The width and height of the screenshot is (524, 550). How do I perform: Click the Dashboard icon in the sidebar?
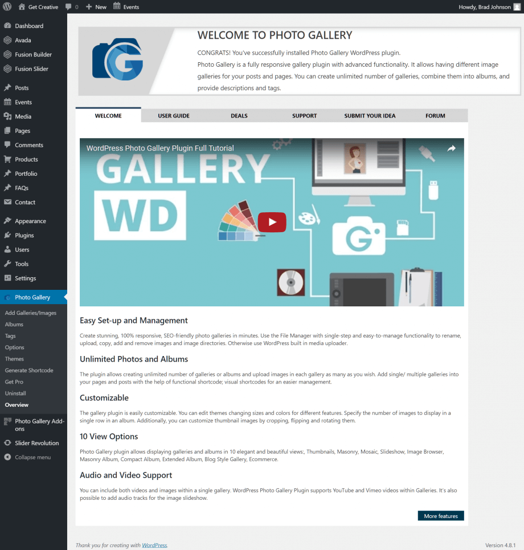7,26
